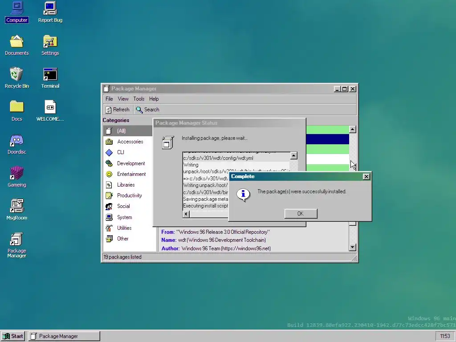
Task: Open the File menu
Action: [x=109, y=99]
